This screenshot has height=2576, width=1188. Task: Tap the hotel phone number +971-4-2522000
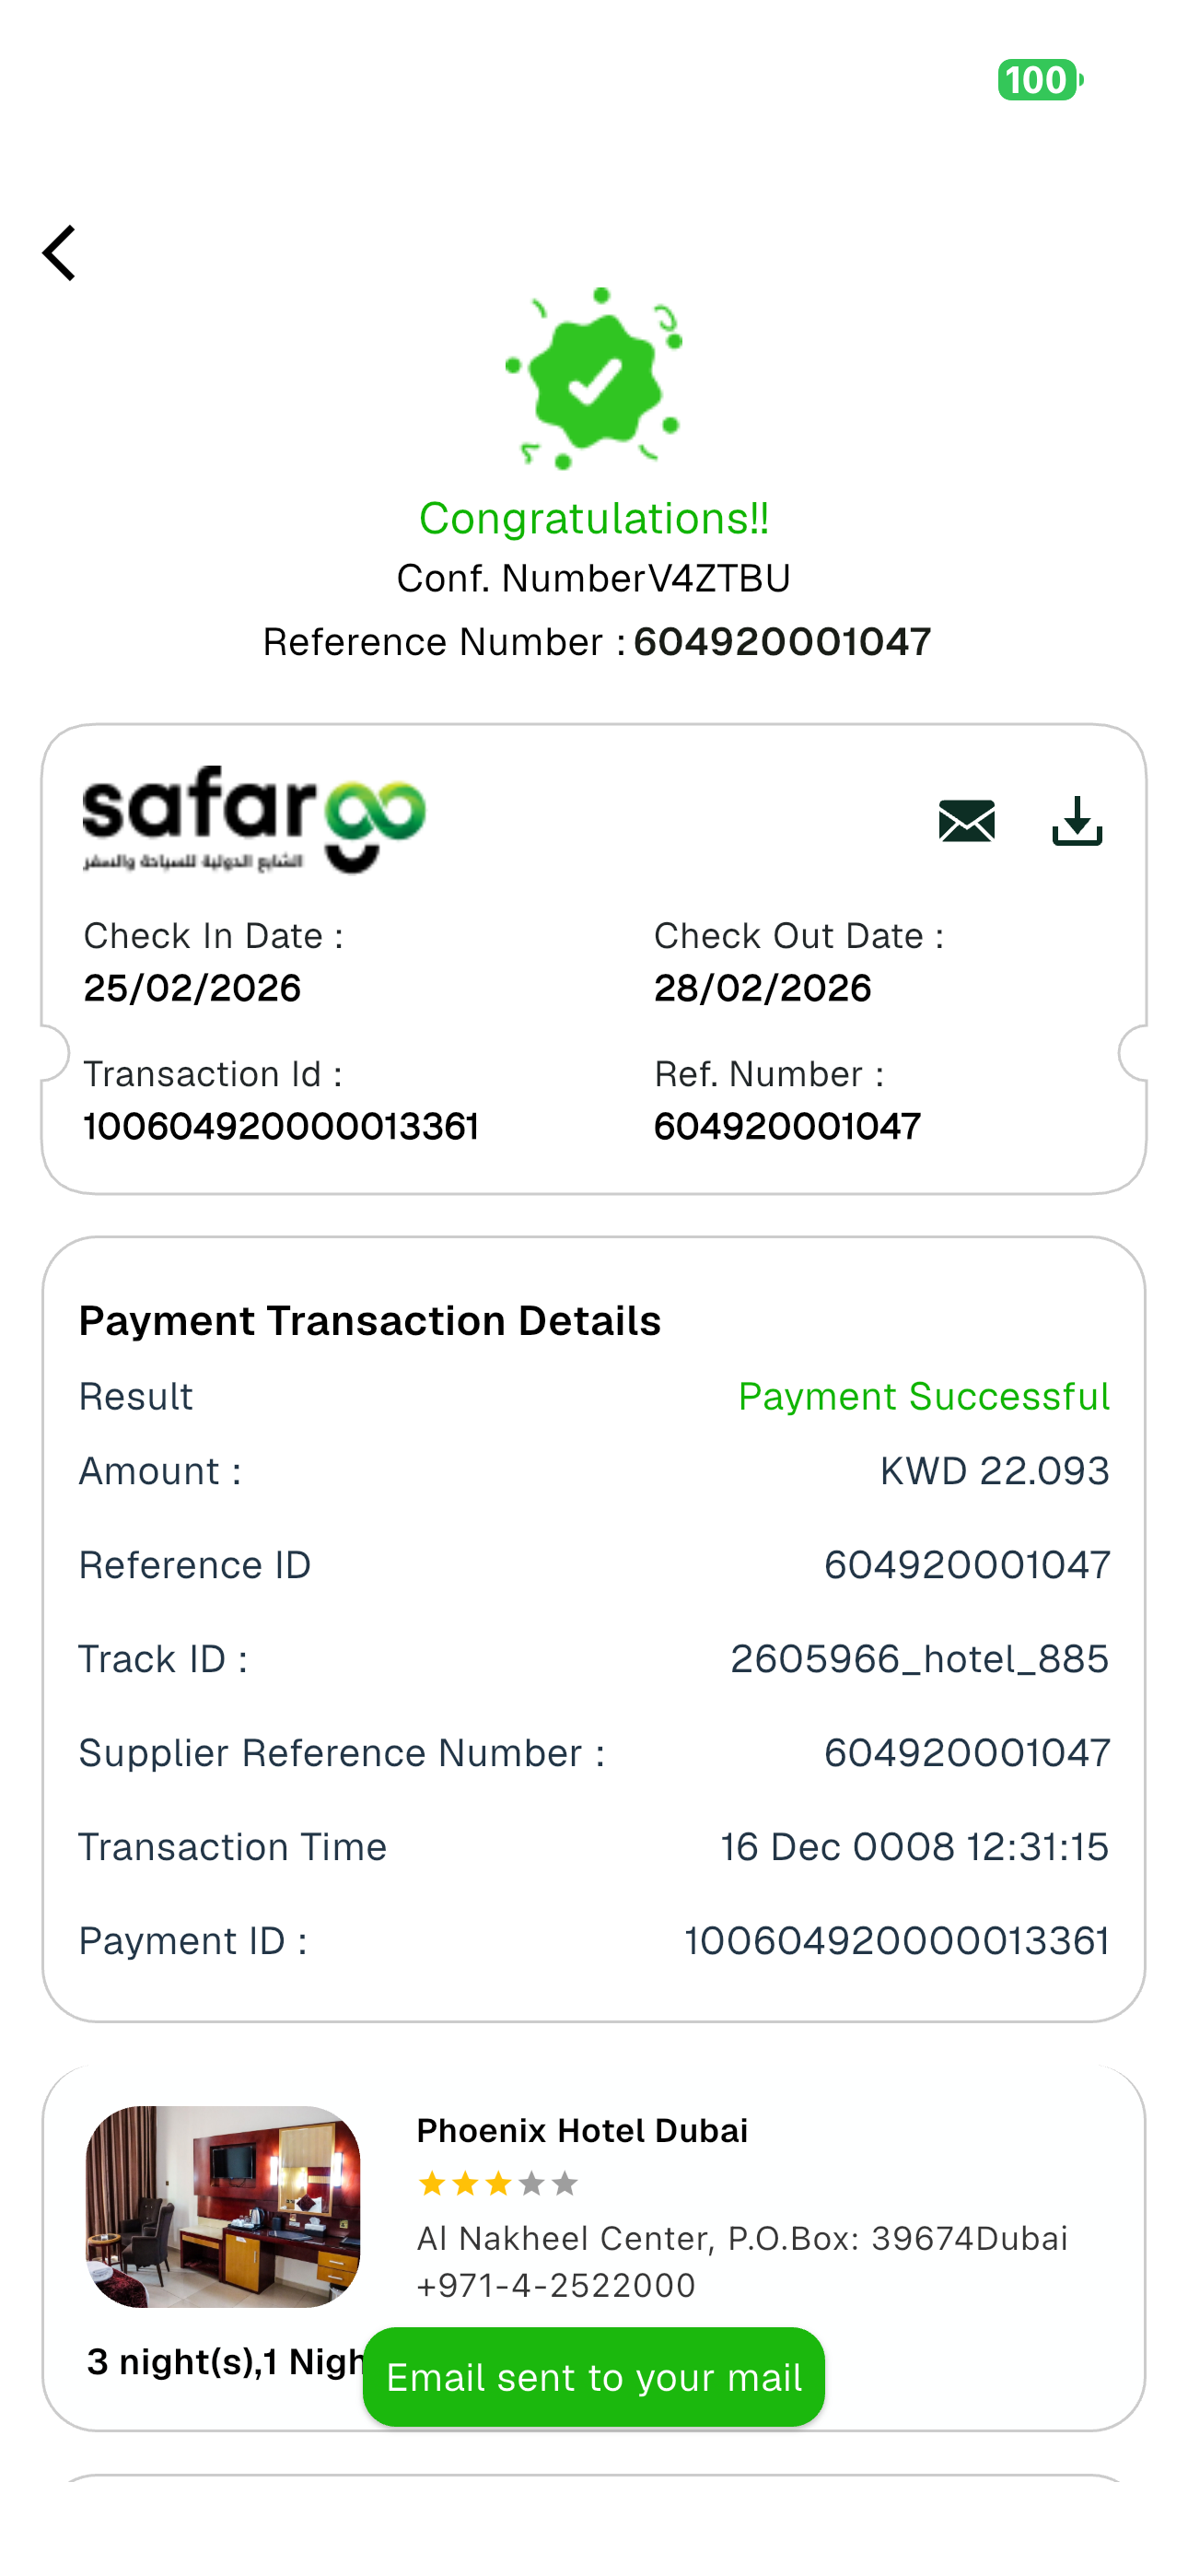click(556, 2285)
